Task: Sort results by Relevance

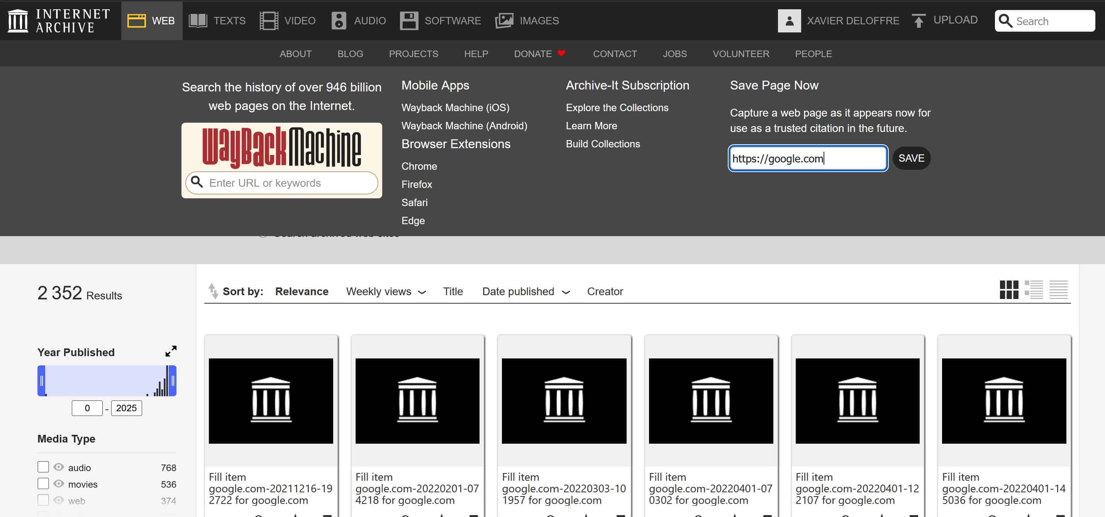Action: click(x=302, y=292)
